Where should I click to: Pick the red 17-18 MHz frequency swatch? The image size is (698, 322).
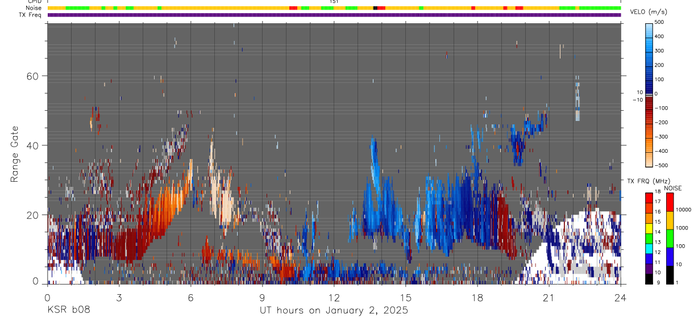coord(649,198)
